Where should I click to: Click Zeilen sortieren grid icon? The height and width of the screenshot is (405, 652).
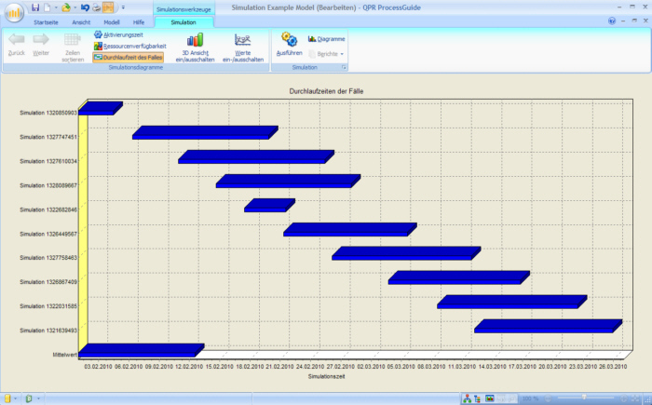pyautogui.click(x=73, y=47)
